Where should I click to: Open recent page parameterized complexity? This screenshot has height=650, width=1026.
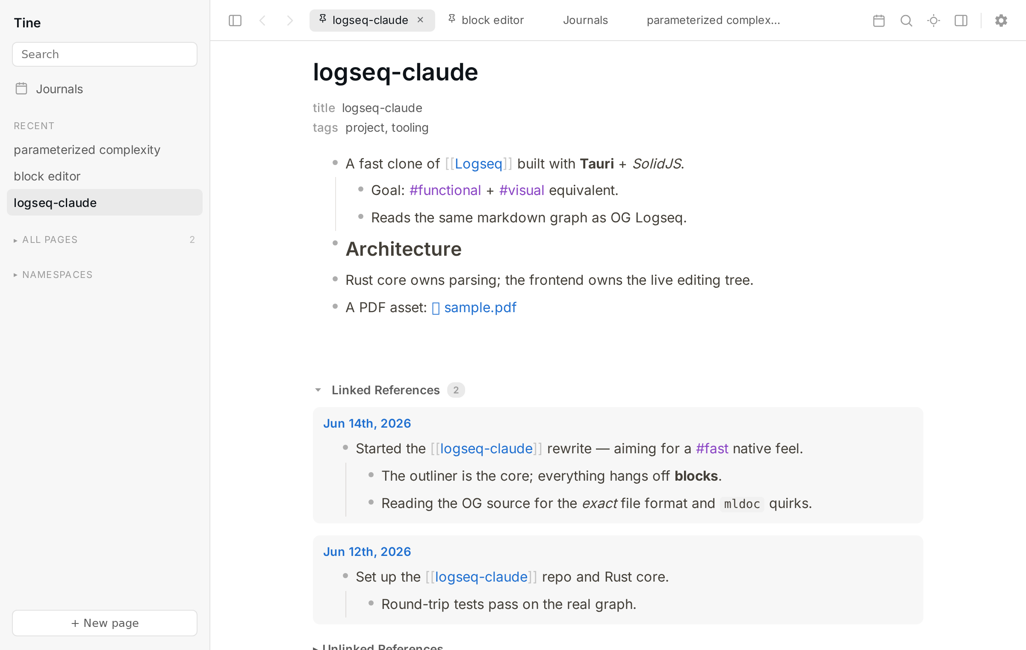point(105,150)
